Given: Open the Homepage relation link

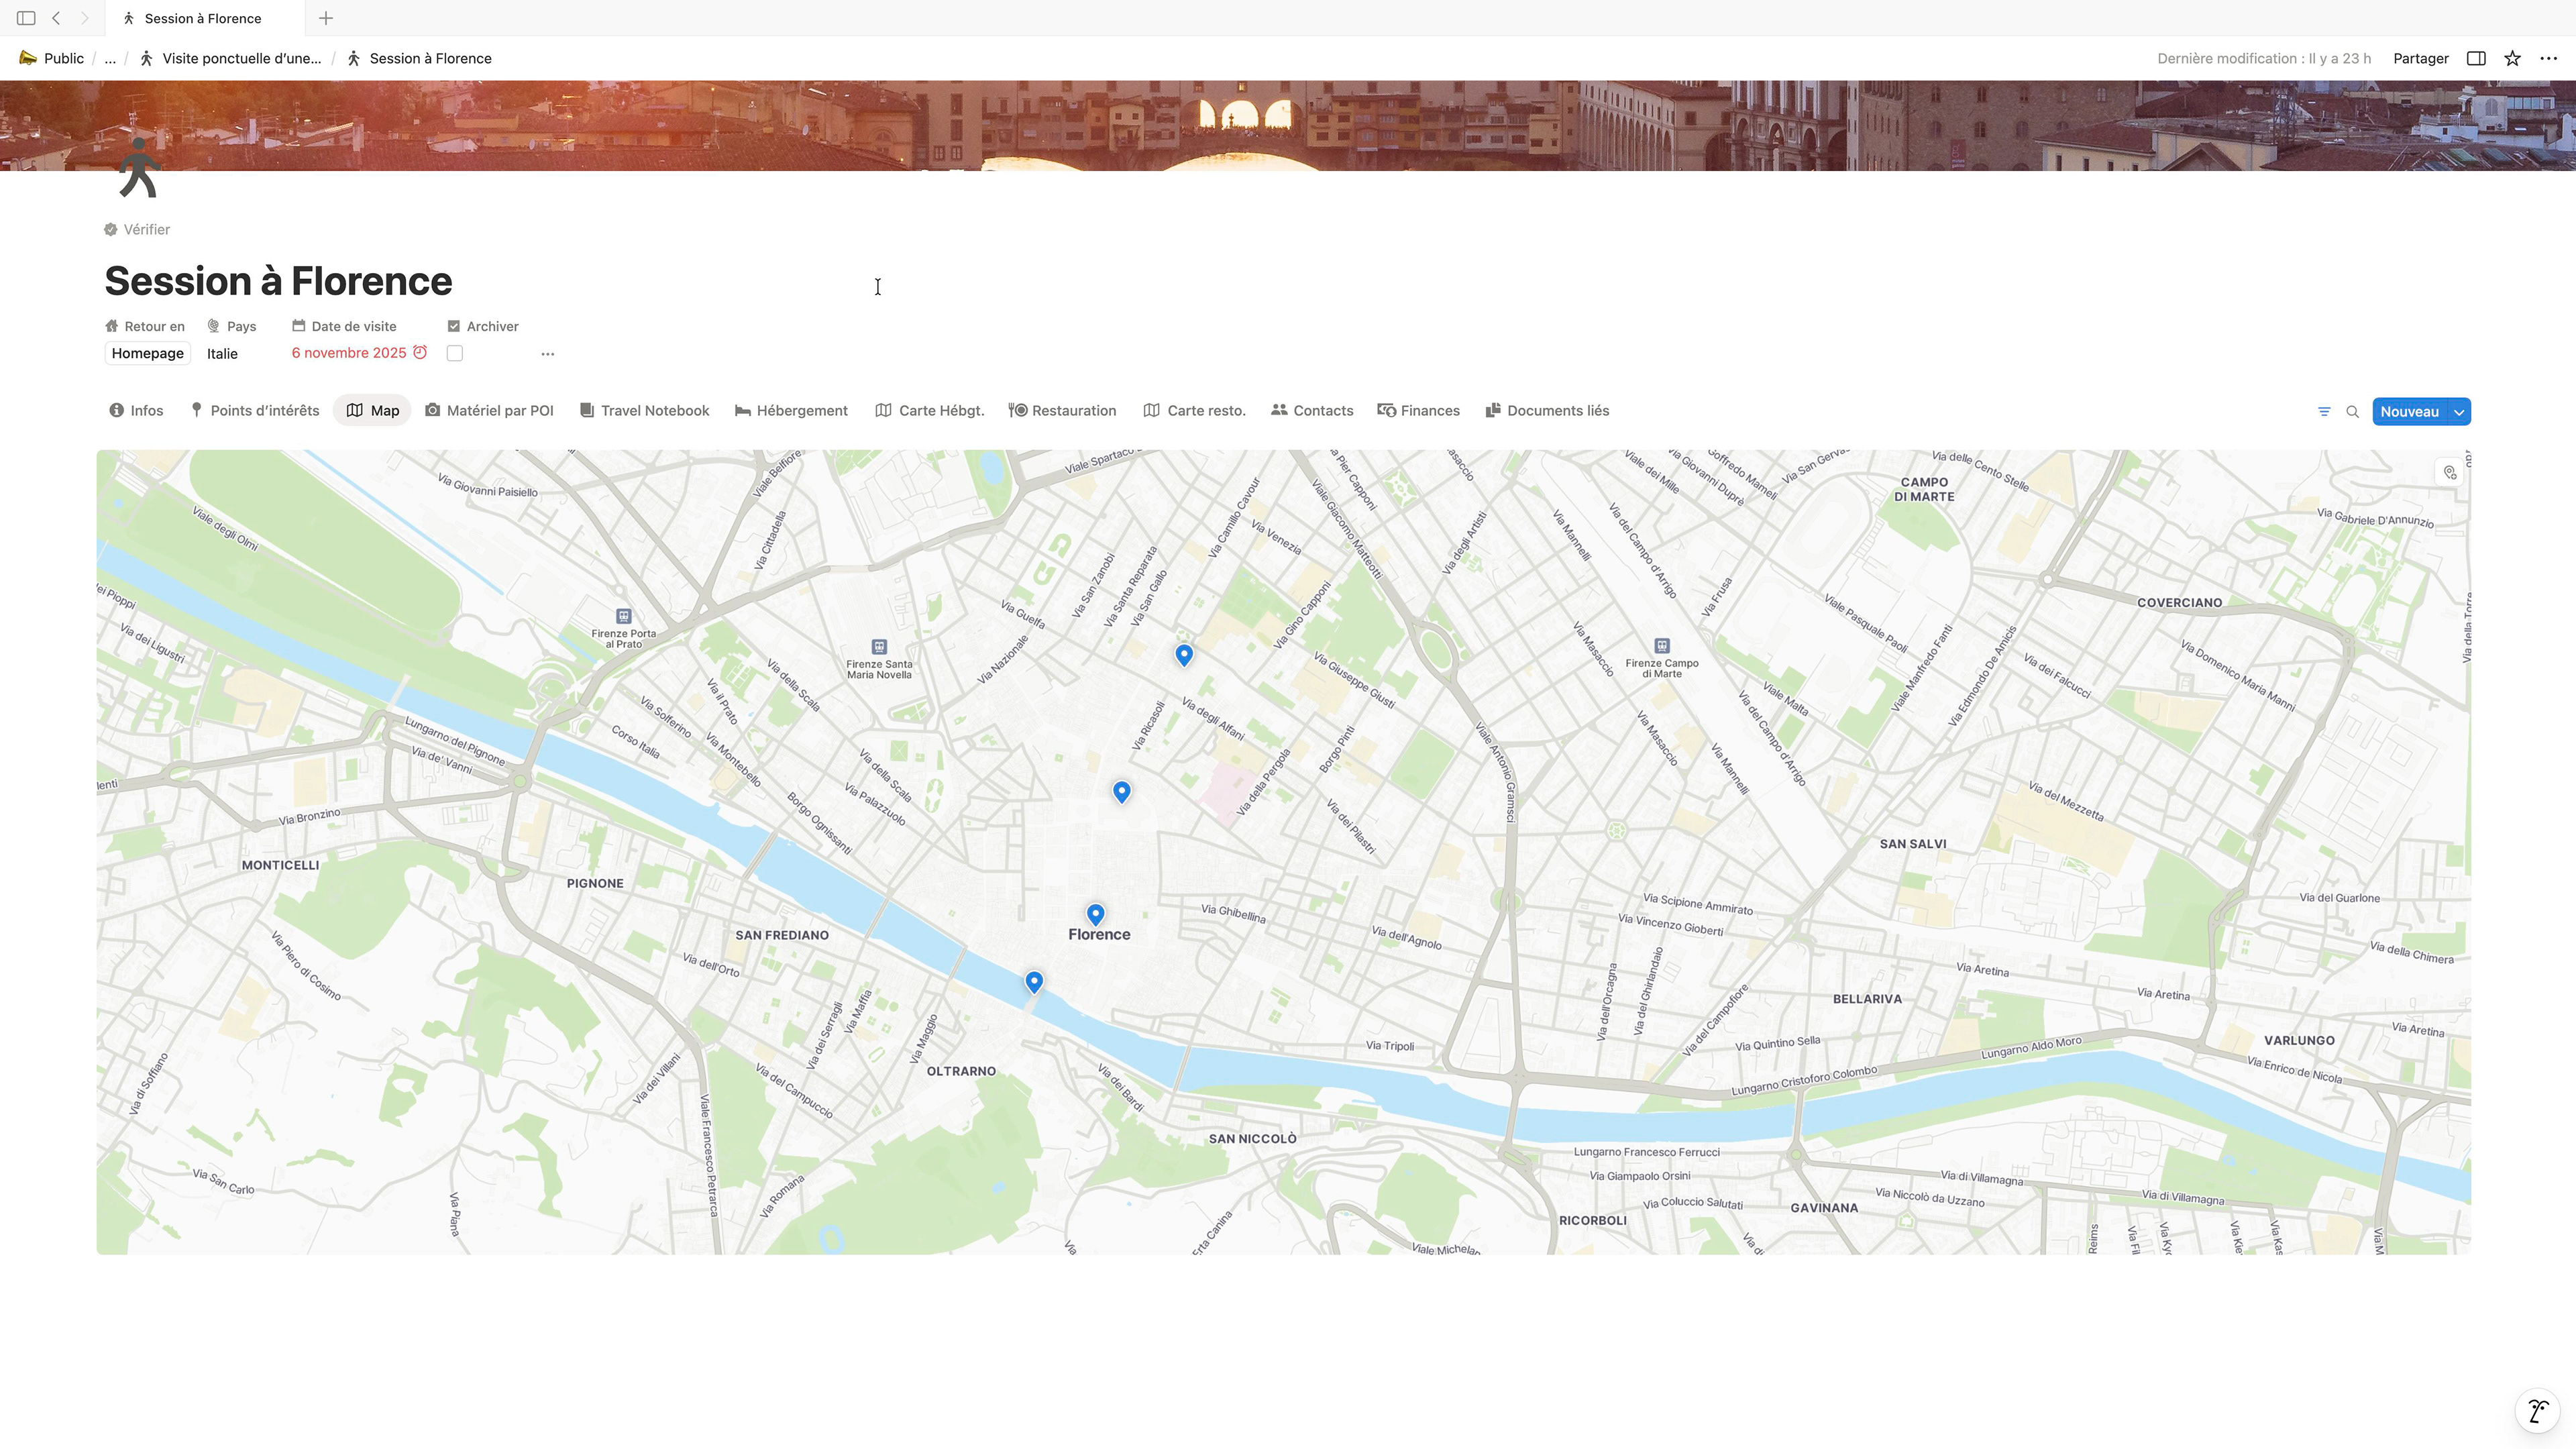Looking at the screenshot, I should (148, 353).
